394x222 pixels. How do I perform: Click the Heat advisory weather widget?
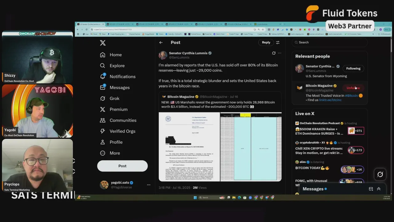pyautogui.click(x=84, y=198)
